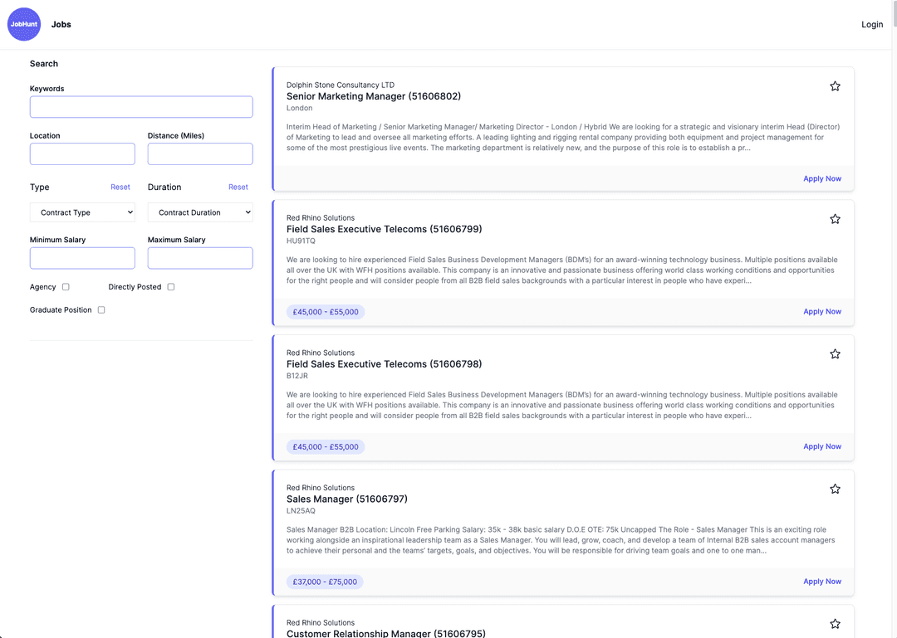Select the Distance (Miles) field

pyautogui.click(x=200, y=153)
